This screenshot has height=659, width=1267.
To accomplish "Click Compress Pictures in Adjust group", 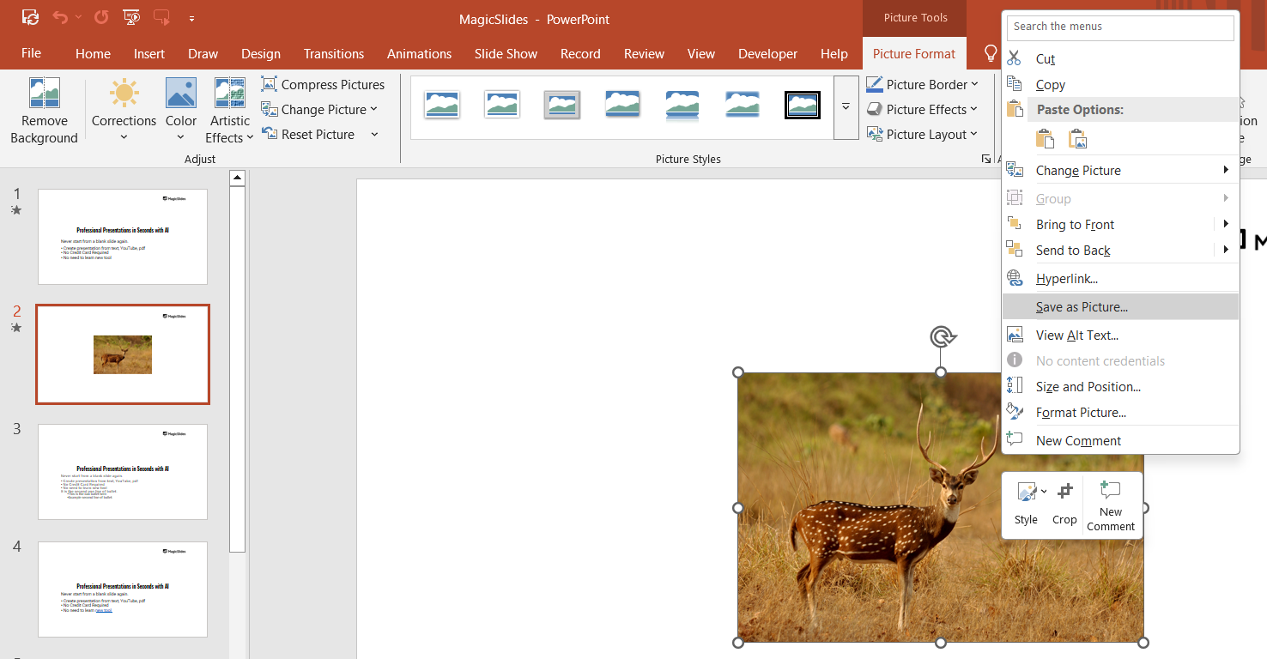I will pos(323,84).
